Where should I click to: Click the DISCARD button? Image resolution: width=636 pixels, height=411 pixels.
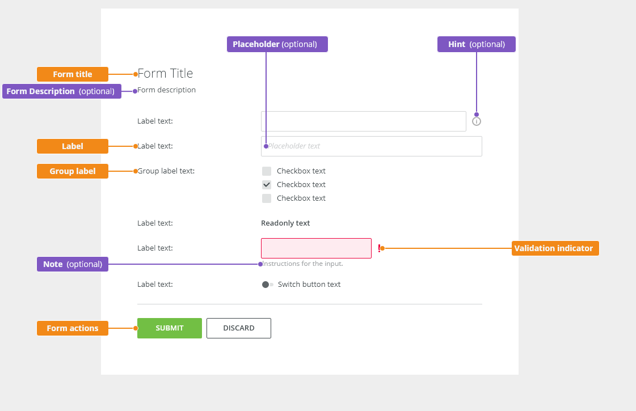[239, 328]
